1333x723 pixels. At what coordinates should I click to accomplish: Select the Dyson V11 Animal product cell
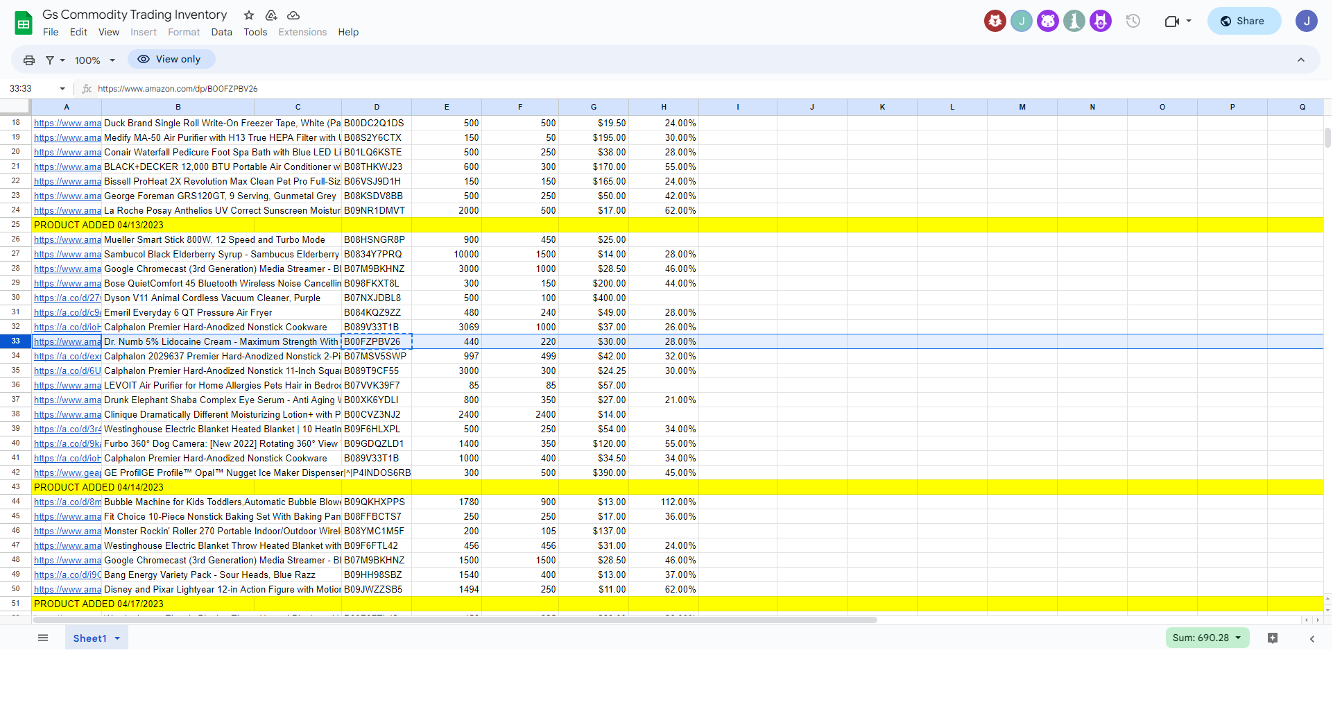(178, 298)
